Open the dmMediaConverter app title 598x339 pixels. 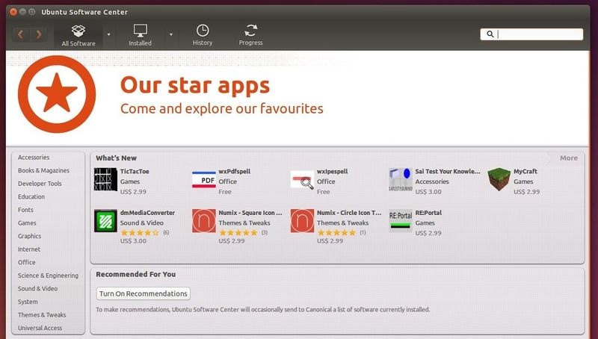tap(147, 213)
